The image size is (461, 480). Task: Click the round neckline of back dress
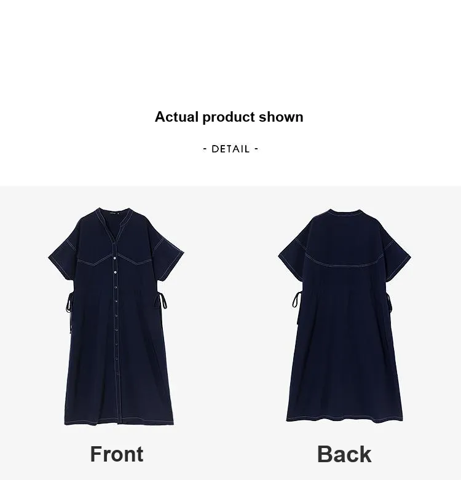click(x=345, y=213)
